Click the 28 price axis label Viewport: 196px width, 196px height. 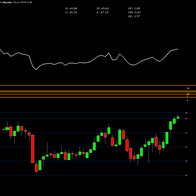186,175
